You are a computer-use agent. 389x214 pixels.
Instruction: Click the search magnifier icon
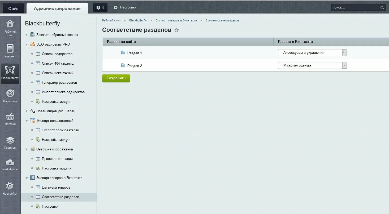382,7
